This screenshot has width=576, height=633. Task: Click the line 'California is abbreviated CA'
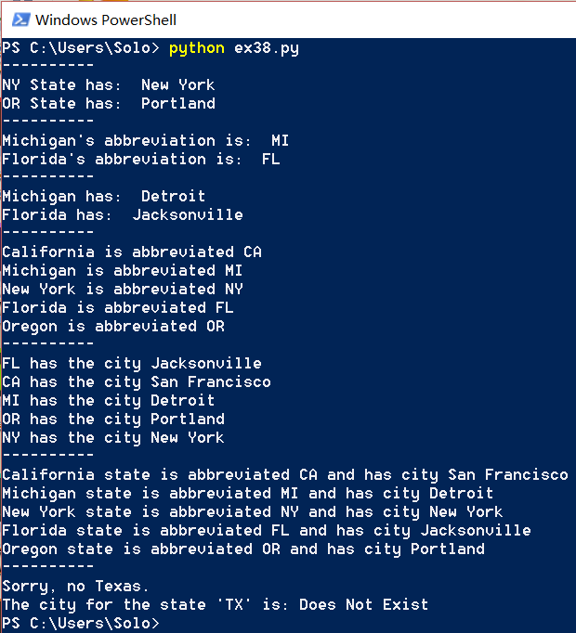pyautogui.click(x=132, y=252)
